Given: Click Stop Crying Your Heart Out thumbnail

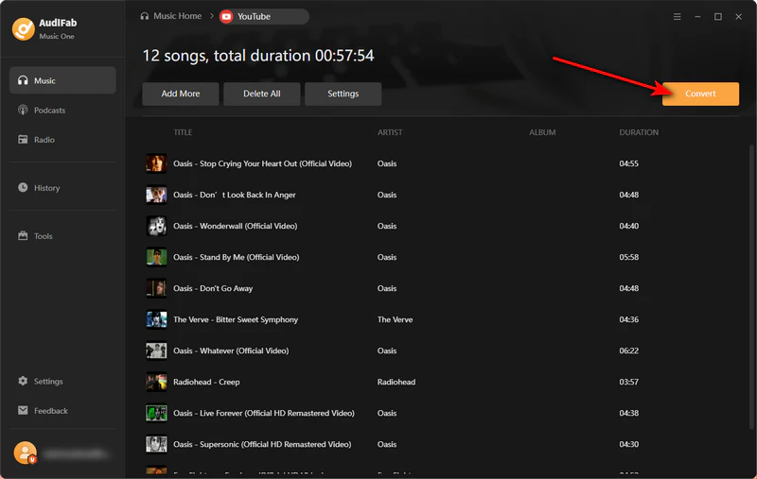Looking at the screenshot, I should click(156, 163).
